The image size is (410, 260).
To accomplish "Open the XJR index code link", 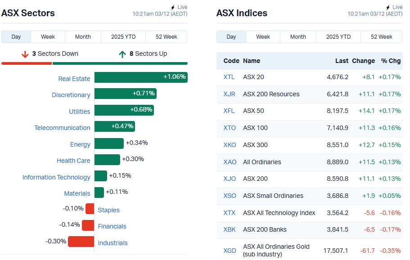I will (x=230, y=94).
